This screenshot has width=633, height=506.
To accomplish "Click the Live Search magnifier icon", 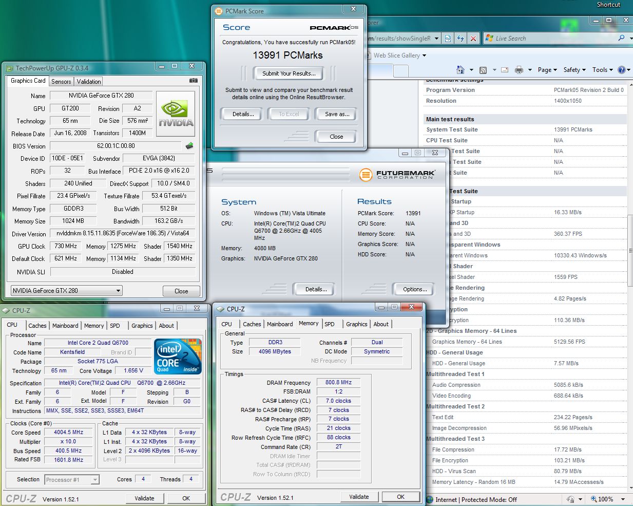I will click(622, 38).
